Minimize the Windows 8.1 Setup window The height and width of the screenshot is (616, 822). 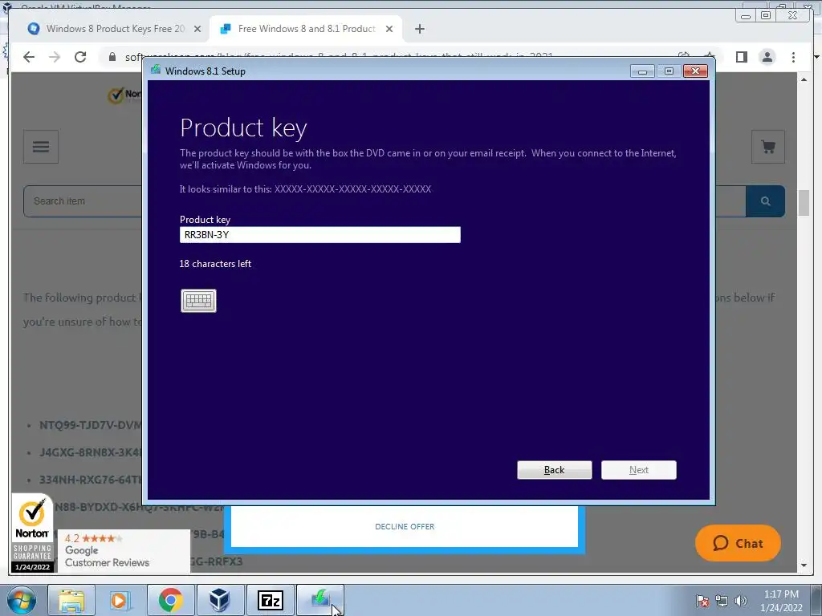(642, 71)
